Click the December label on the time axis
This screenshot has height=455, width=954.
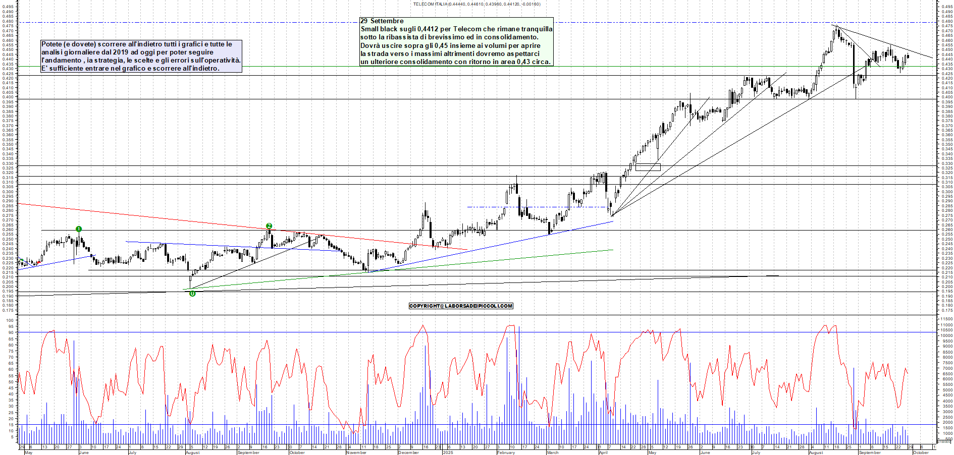pos(408,452)
